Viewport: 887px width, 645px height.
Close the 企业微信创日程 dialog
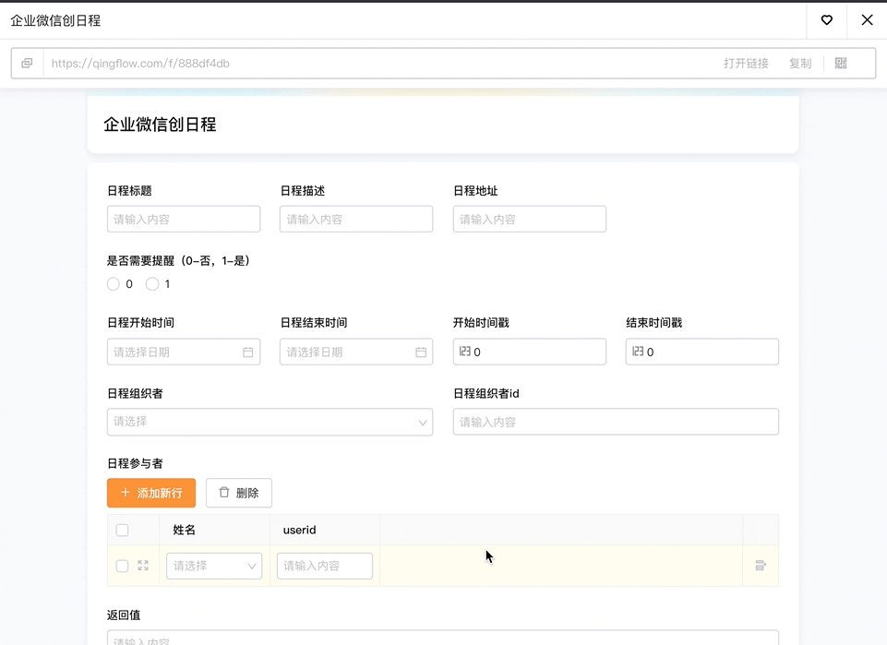point(867,20)
